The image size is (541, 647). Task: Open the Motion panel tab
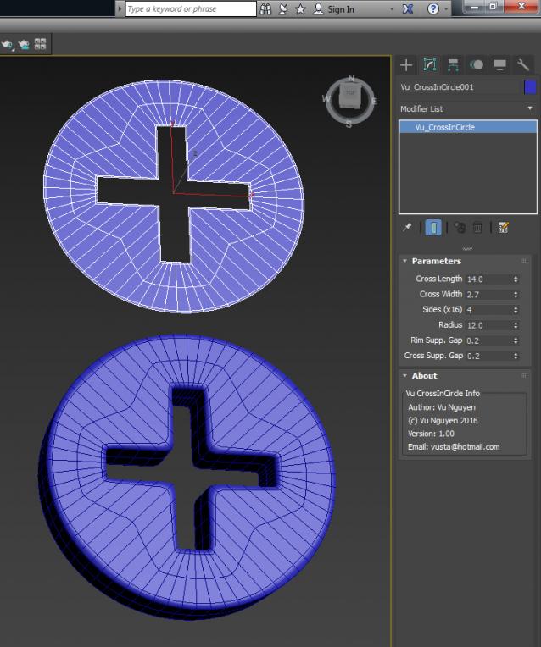(477, 65)
